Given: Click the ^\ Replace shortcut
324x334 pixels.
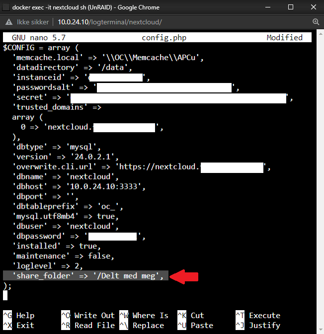Looking at the screenshot, I should tap(142, 325).
